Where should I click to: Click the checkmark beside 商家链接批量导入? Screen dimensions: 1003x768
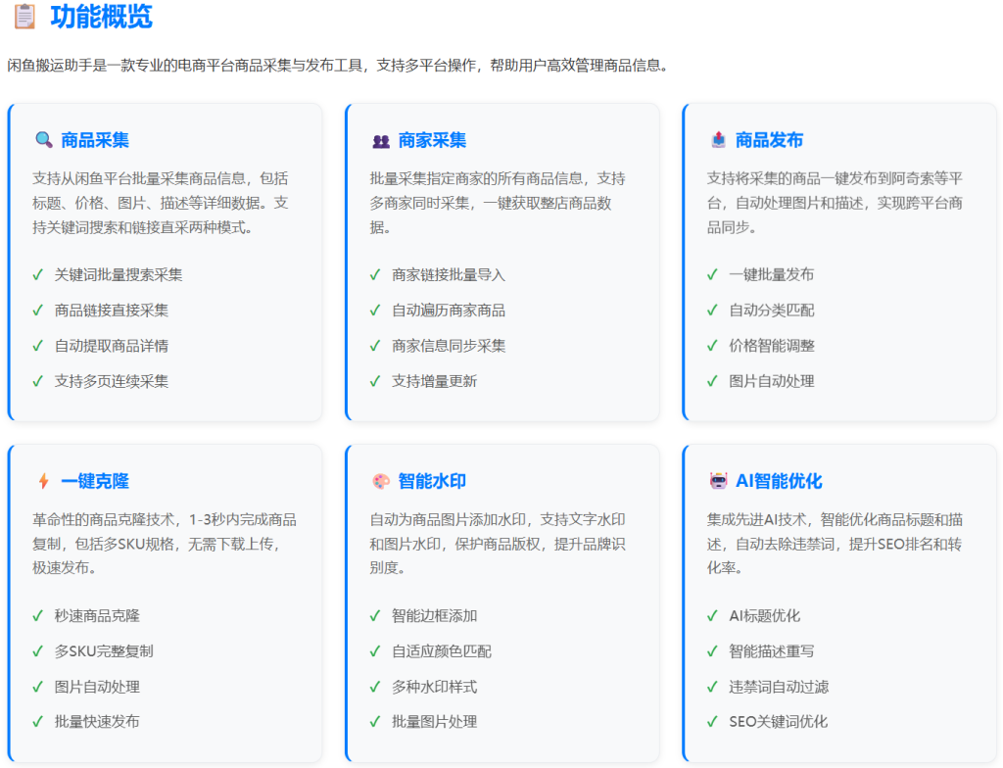click(375, 274)
